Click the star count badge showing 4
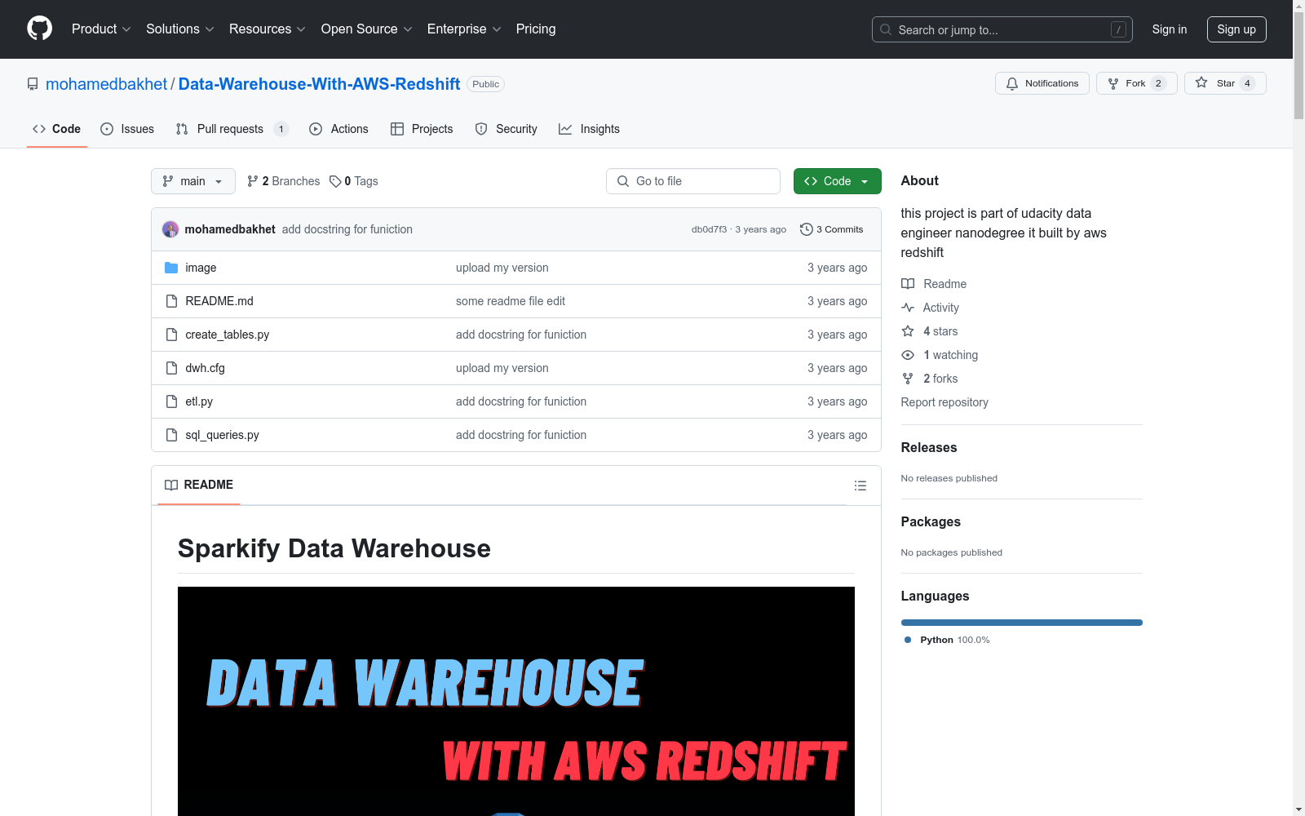 pos(1247,83)
